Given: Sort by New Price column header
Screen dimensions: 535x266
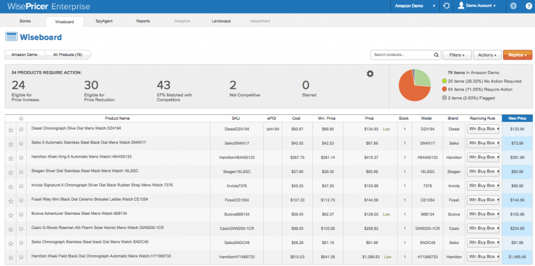Looking at the screenshot, I should [x=517, y=119].
